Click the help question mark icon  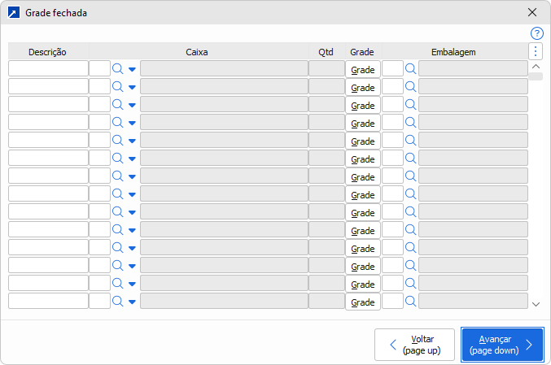tap(536, 33)
